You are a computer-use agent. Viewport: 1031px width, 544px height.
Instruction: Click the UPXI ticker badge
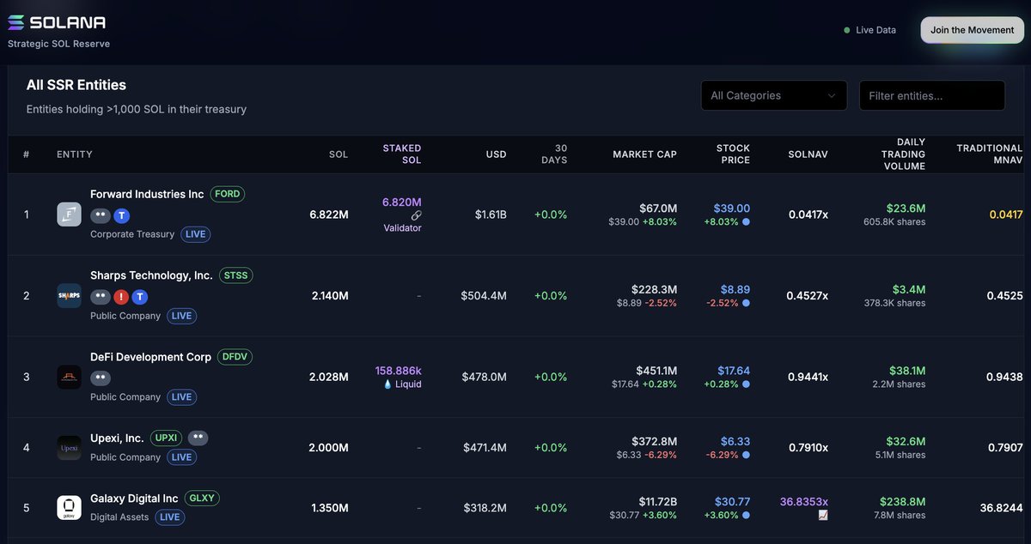[167, 438]
